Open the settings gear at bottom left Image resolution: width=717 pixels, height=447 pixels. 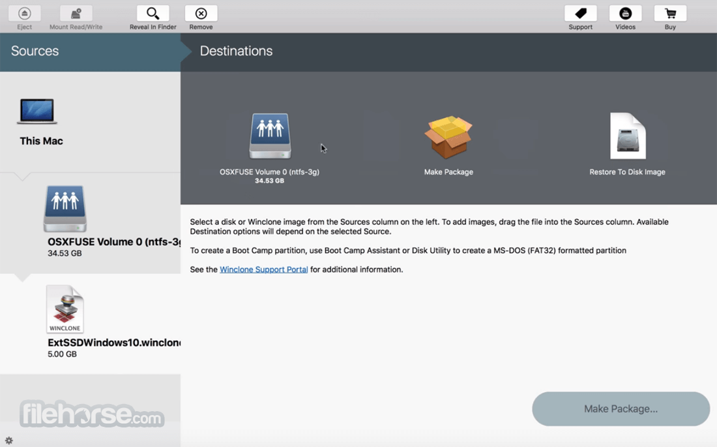pos(8,440)
